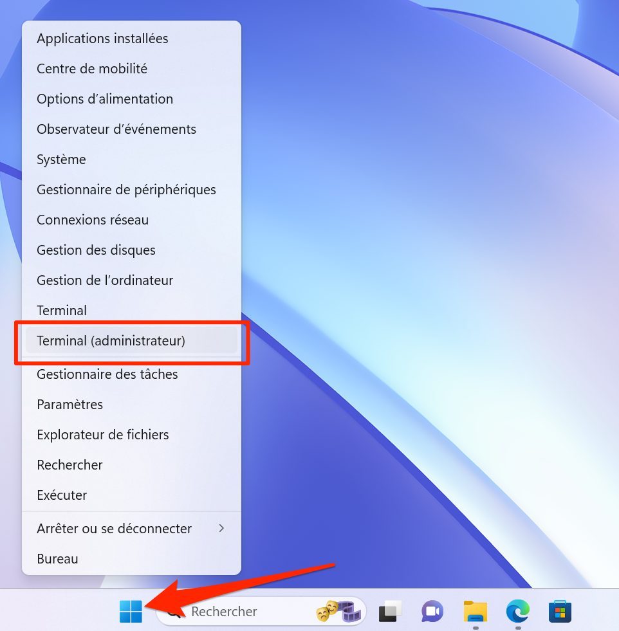Open Gestionnaire des tâches
619x631 pixels.
tap(131, 374)
